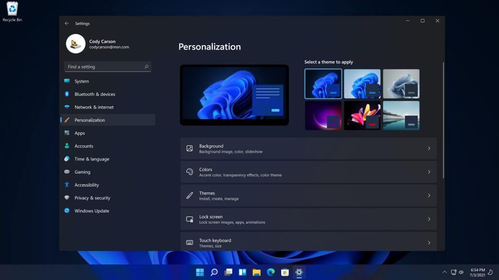
Task: Open the Themes settings row
Action: [x=308, y=195]
